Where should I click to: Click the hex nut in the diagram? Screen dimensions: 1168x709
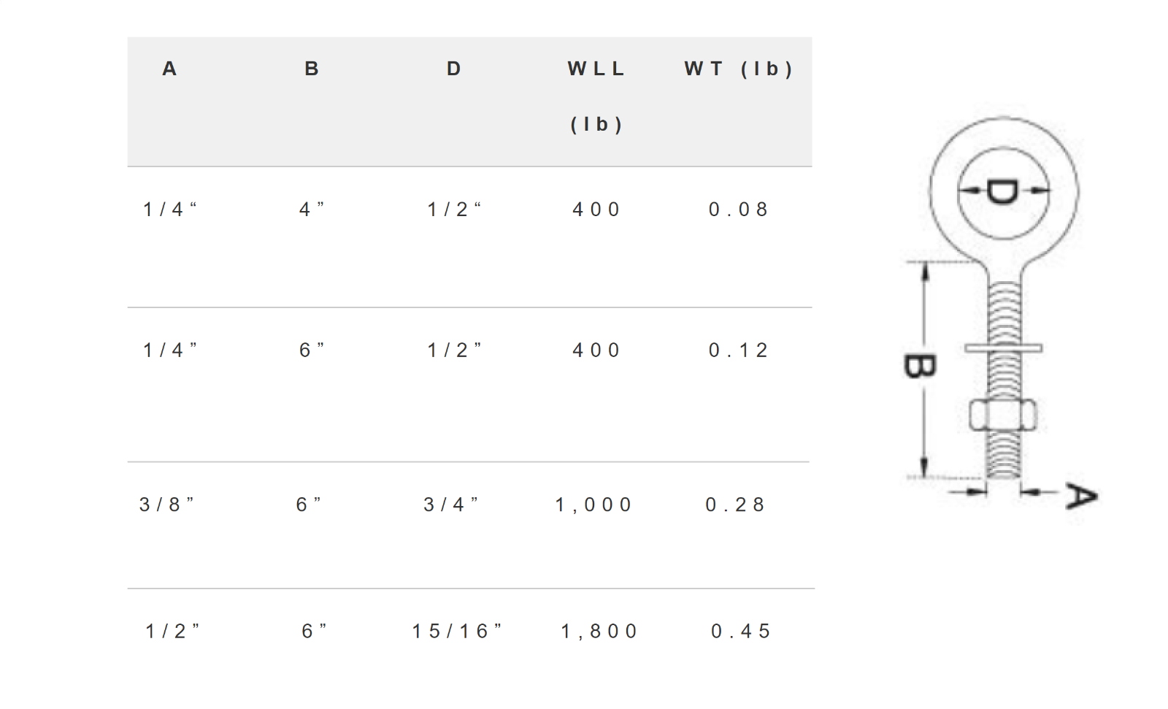1003,415
